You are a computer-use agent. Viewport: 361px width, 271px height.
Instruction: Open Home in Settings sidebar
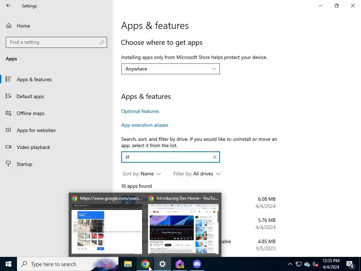23,26
